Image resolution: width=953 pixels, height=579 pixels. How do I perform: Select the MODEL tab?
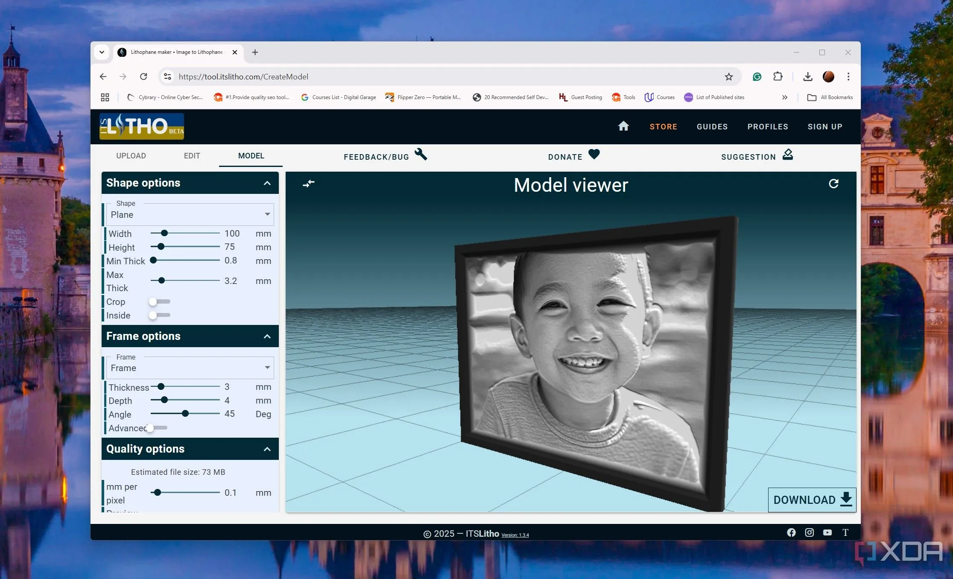point(251,156)
